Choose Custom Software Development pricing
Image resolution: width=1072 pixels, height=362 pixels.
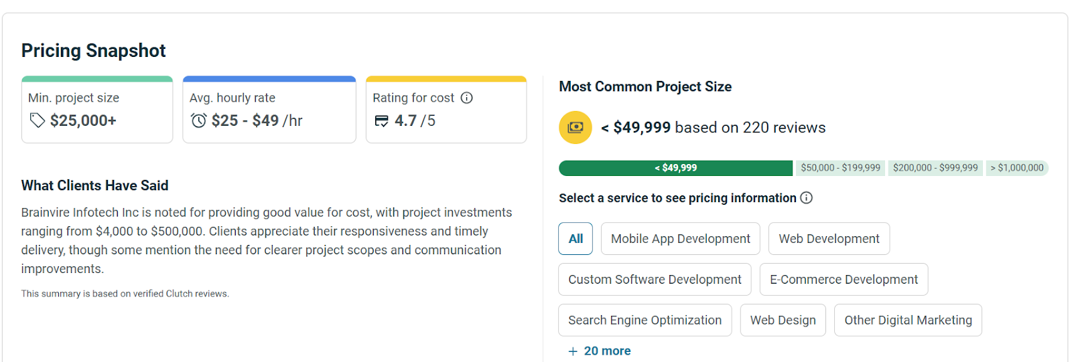click(655, 280)
